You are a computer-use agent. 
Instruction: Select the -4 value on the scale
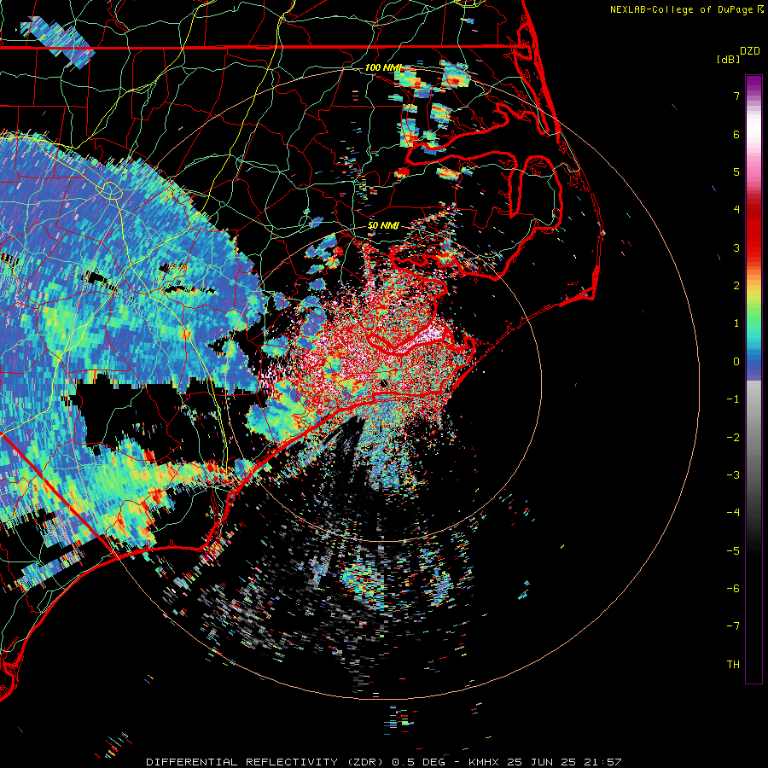pyautogui.click(x=733, y=513)
